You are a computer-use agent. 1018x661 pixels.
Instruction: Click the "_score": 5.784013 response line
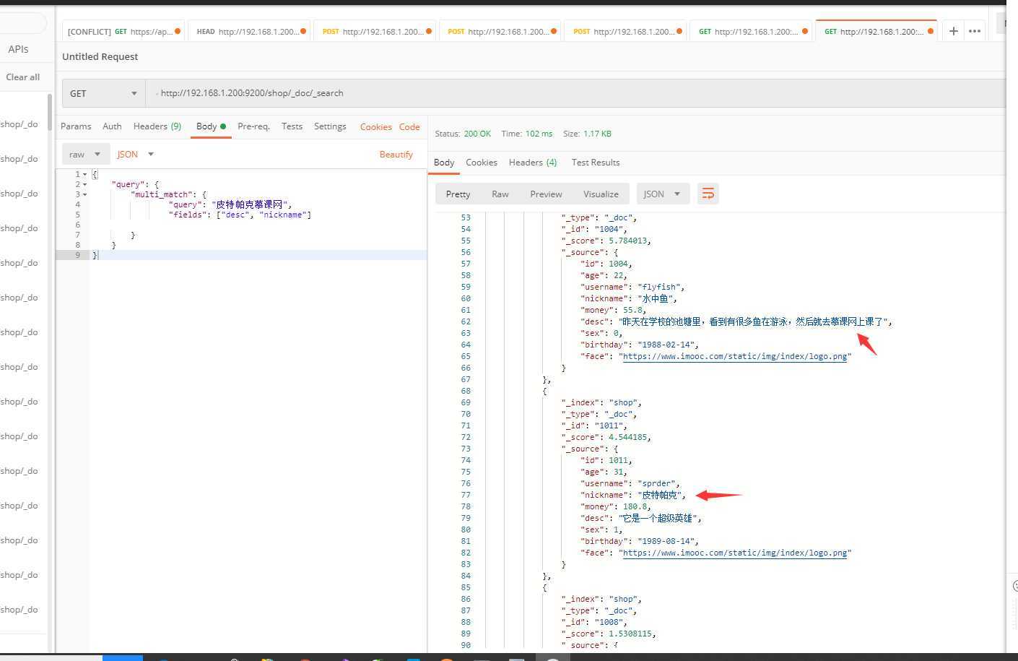pyautogui.click(x=606, y=241)
